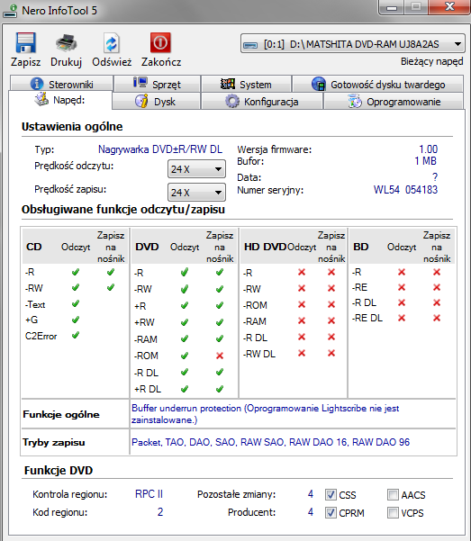Click green check for DVD -RAM read
The height and width of the screenshot is (541, 471).
185,338
